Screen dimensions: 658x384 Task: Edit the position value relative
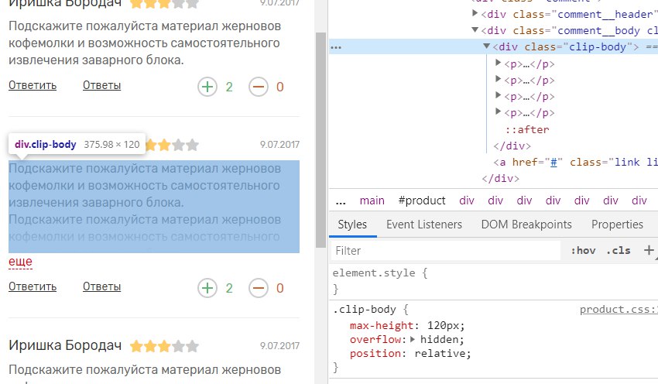pos(440,354)
